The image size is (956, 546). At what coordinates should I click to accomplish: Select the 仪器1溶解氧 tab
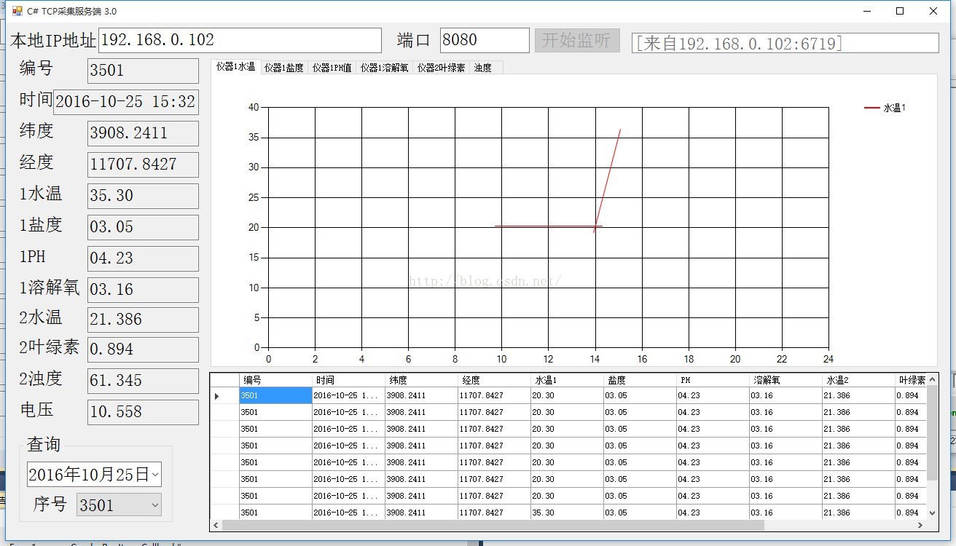coord(384,68)
